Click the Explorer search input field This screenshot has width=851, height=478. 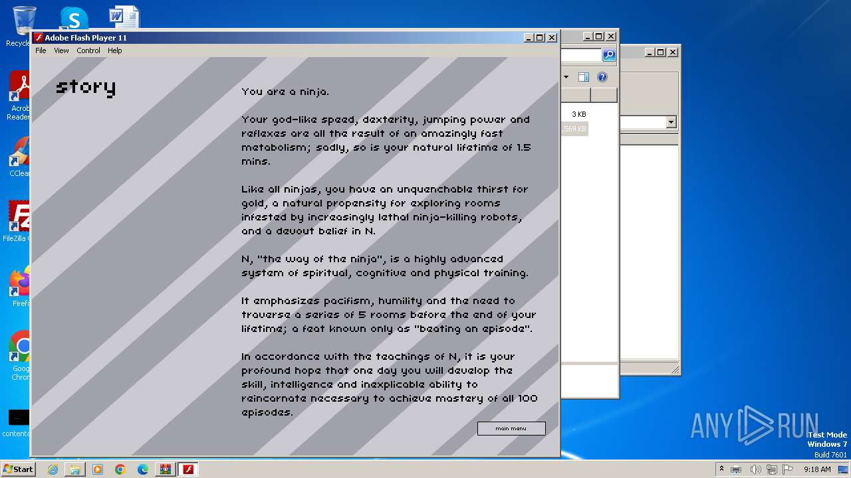click(581, 55)
